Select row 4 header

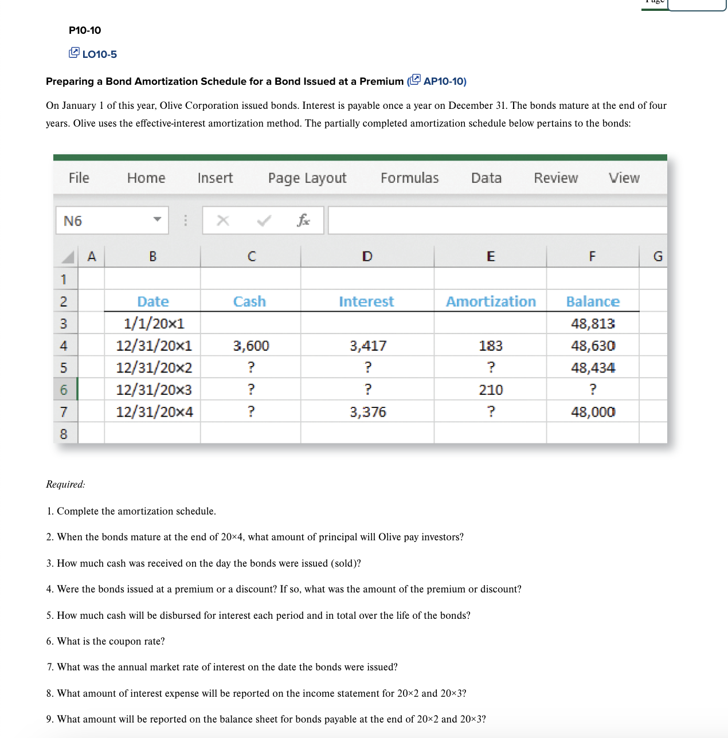(65, 346)
